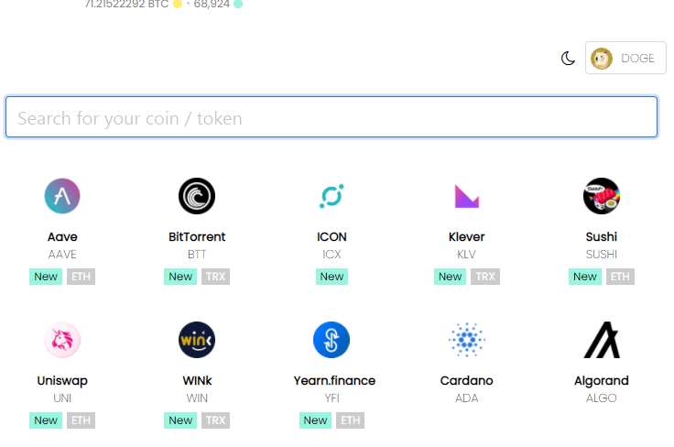The width and height of the screenshot is (674, 447).
Task: Click the TRX tag under Klever
Action: coord(486,277)
